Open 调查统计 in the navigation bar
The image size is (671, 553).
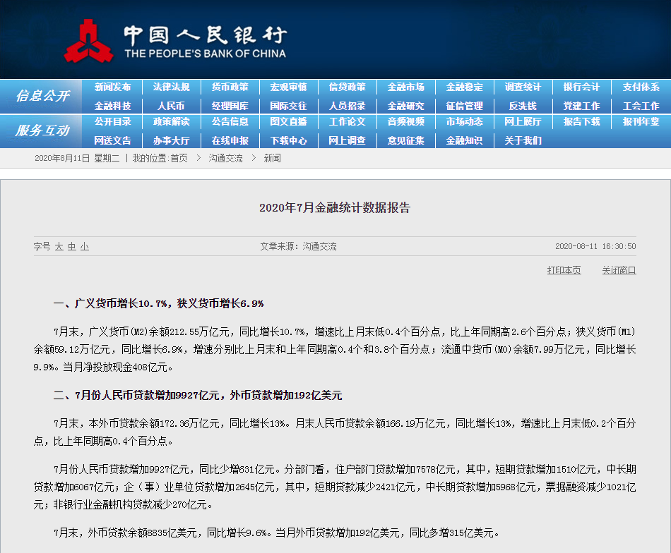click(x=523, y=87)
